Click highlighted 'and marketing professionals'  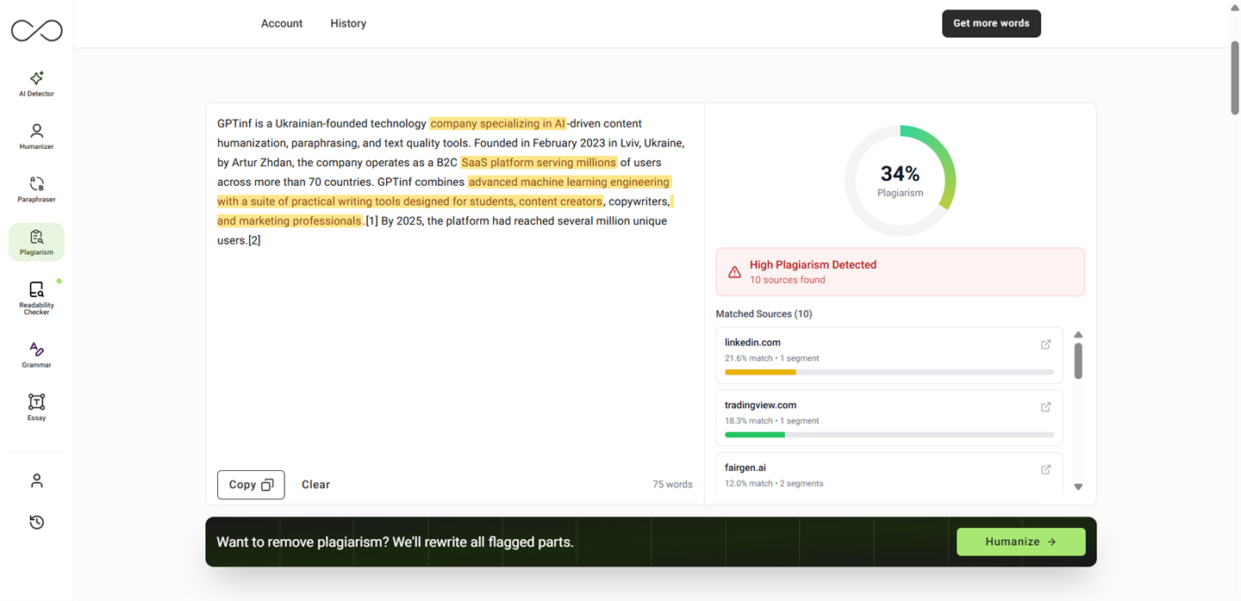290,220
